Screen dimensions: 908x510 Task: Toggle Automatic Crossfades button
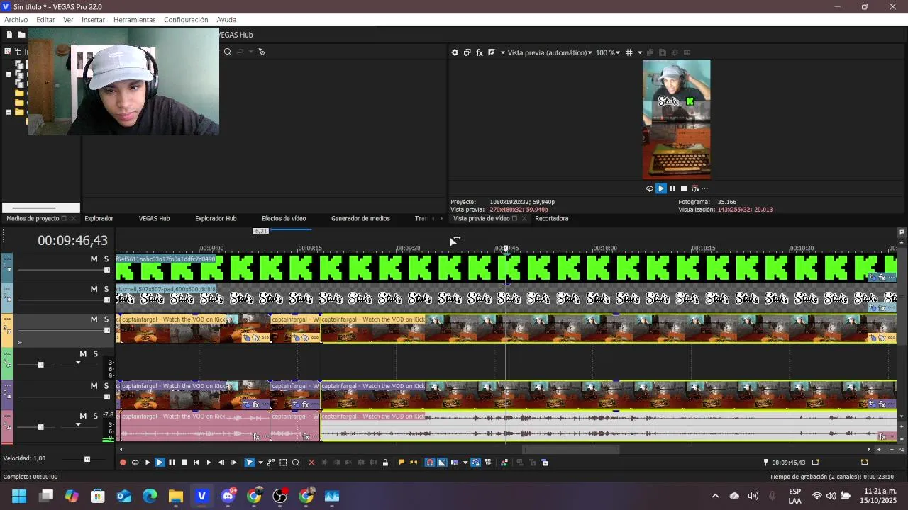click(442, 463)
